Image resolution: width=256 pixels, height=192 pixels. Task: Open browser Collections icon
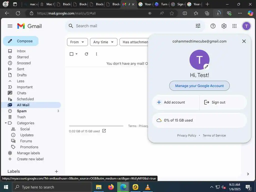207,13
